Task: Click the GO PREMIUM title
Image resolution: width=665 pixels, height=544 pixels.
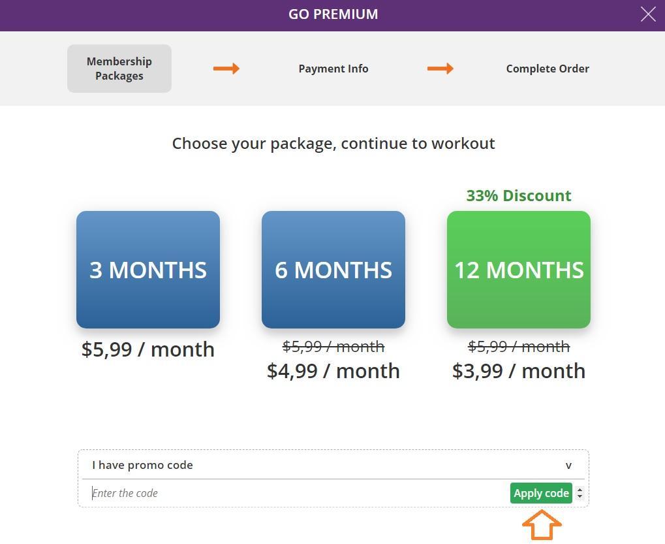Action: click(x=333, y=14)
